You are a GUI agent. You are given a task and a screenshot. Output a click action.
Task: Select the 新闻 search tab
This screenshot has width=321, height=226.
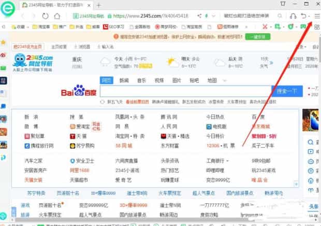coord(124,80)
